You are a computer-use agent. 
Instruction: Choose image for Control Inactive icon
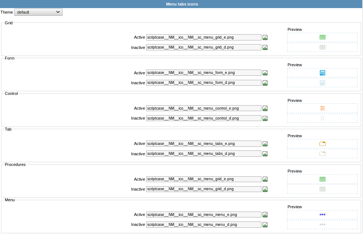(x=265, y=118)
